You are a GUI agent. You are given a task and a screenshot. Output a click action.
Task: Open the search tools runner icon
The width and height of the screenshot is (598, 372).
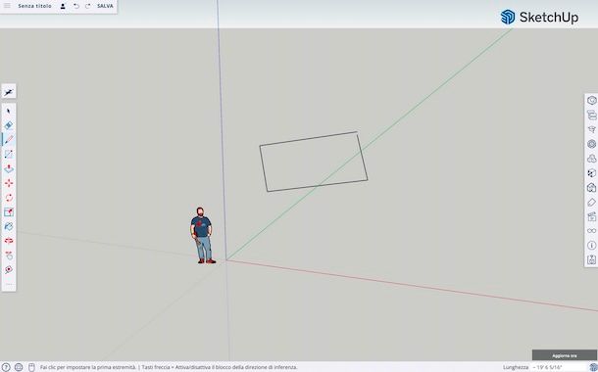coord(9,92)
